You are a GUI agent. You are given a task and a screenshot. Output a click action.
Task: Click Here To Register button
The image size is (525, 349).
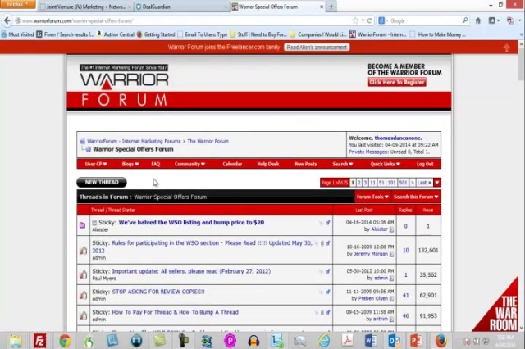coord(397,82)
